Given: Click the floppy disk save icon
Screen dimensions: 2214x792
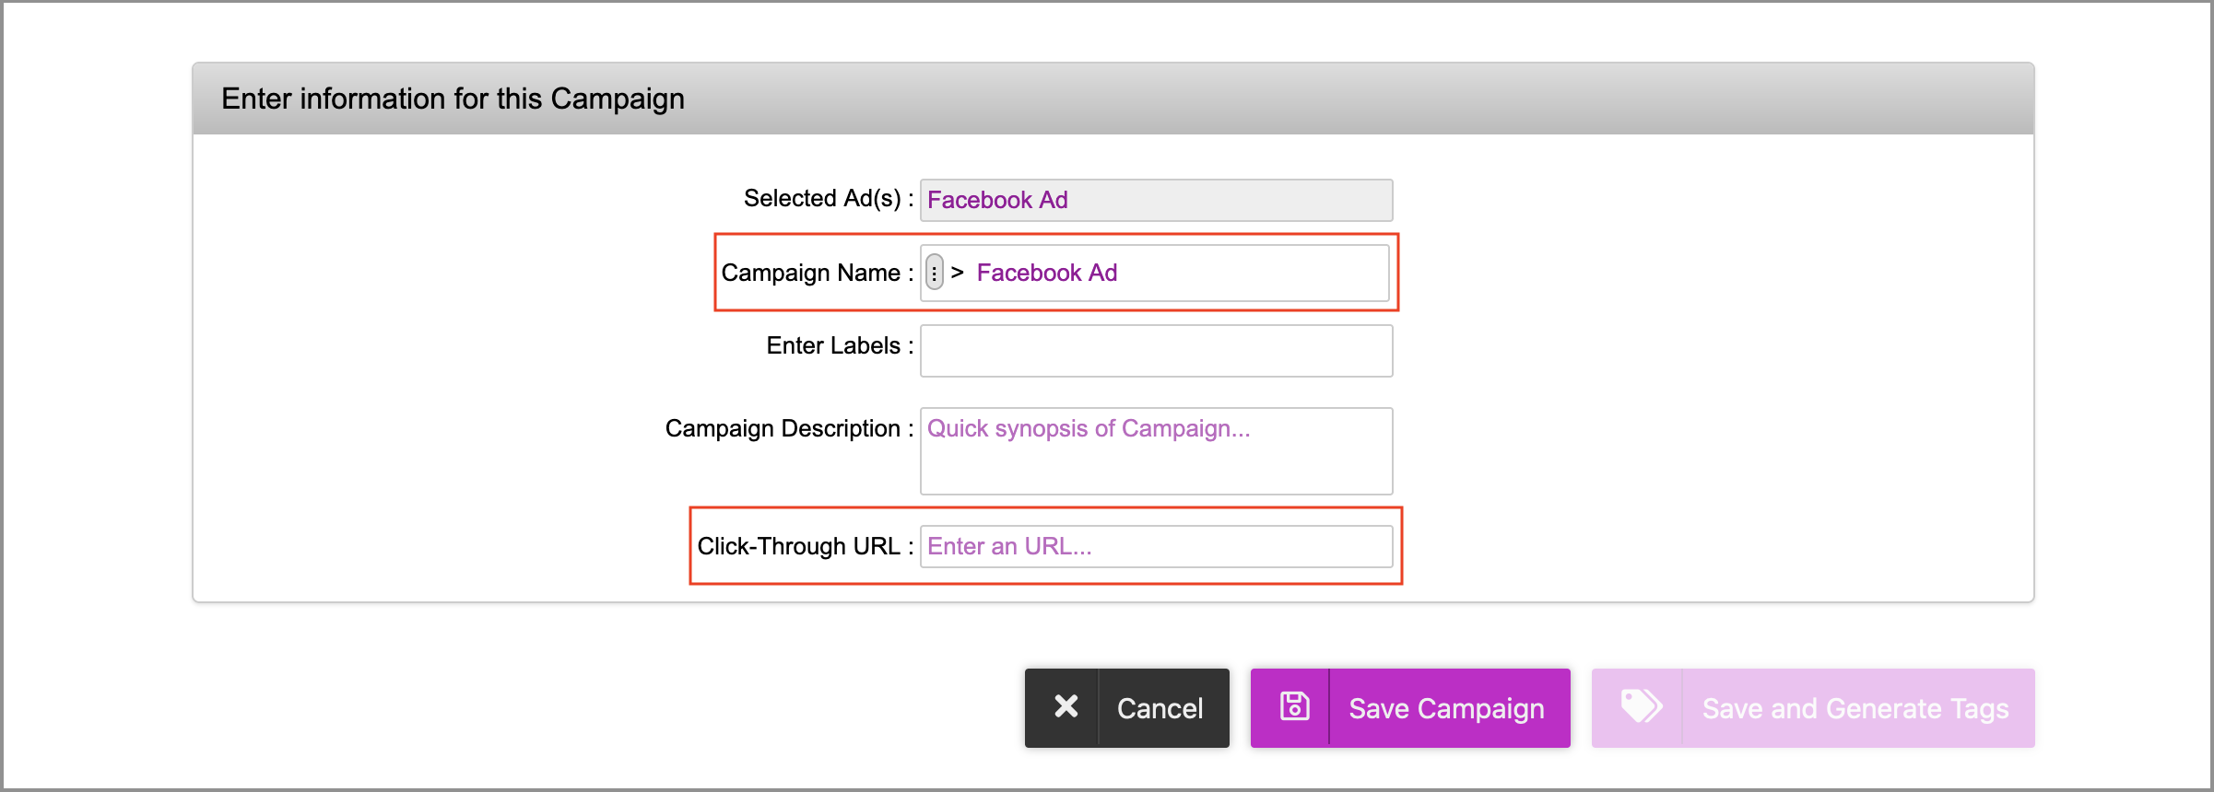Looking at the screenshot, I should (x=1294, y=707).
